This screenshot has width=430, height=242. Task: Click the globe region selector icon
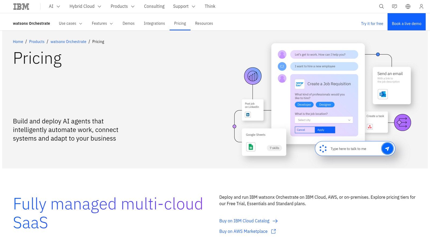[x=408, y=6]
